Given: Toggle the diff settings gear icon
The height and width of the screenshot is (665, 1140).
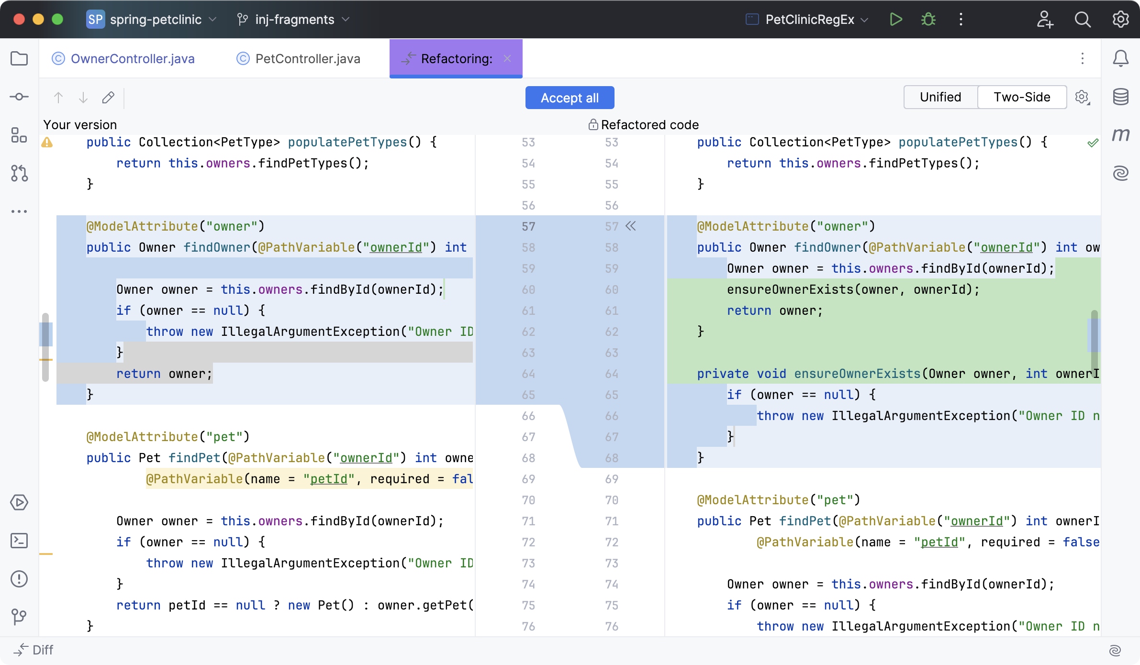Looking at the screenshot, I should (x=1081, y=97).
